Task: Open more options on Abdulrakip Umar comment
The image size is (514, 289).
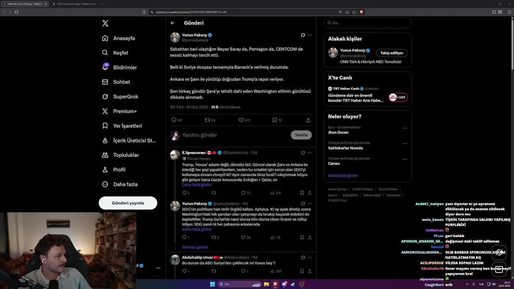Action: (310, 257)
